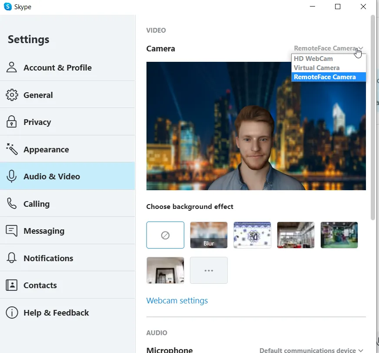
Task: Choose HD WebCam from camera list
Action: [329, 59]
